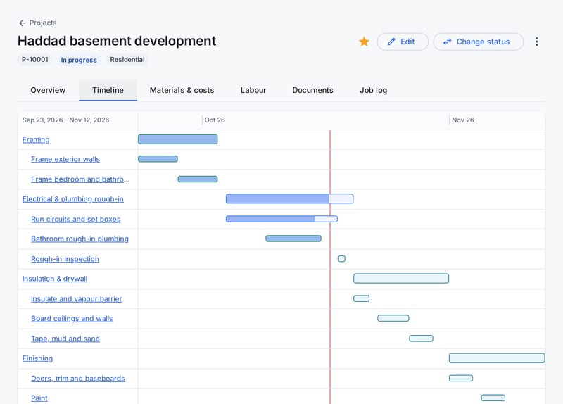This screenshot has width=563, height=404.
Task: Open the Job log tab
Action: coord(374,90)
